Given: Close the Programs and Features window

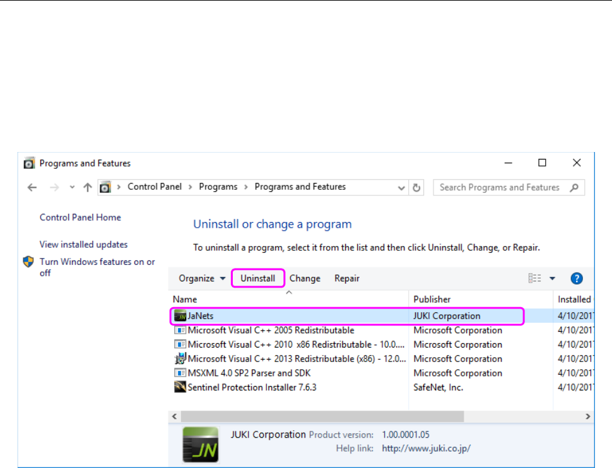Looking at the screenshot, I should [577, 163].
